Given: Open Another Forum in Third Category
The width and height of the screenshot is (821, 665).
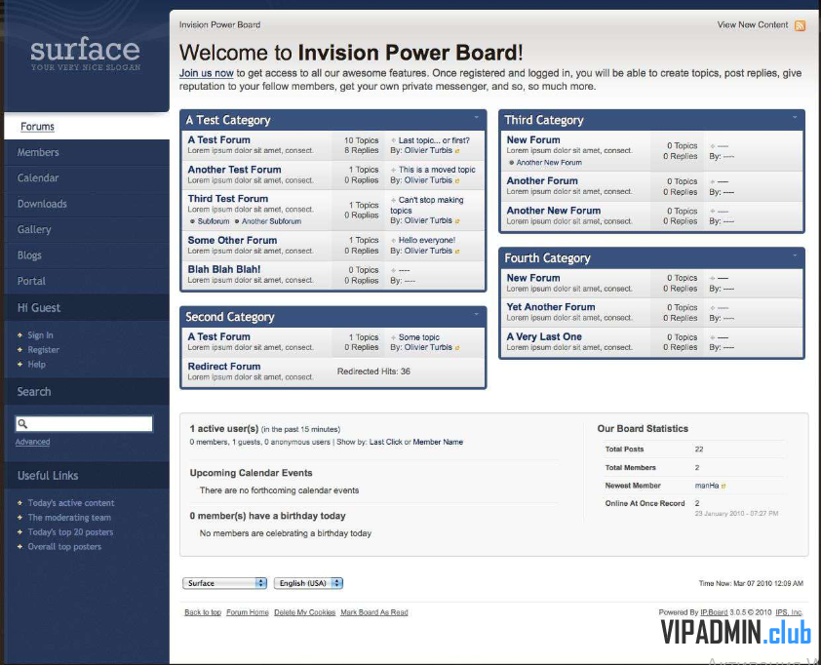Looking at the screenshot, I should click(542, 180).
